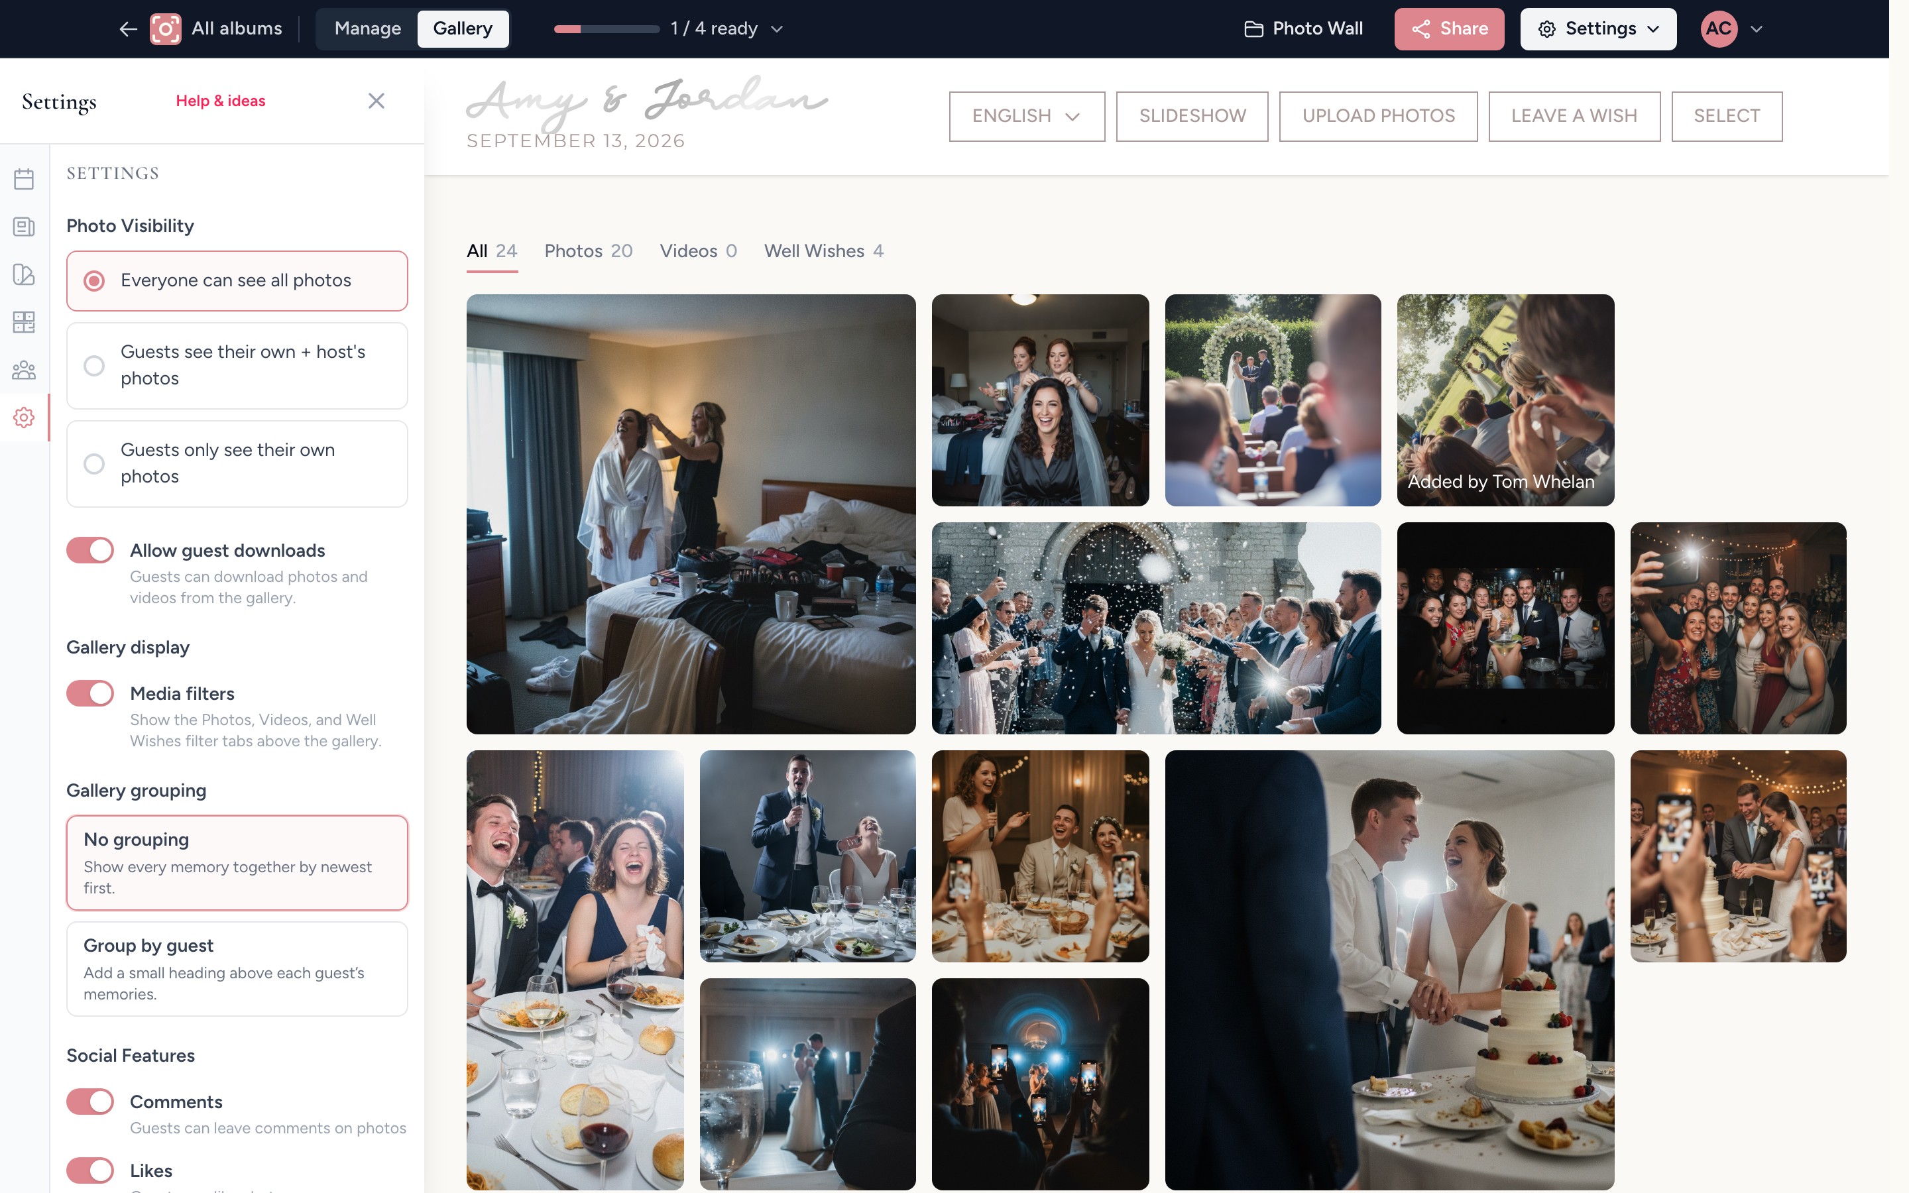This screenshot has height=1193, width=1909.
Task: Open the calendar icon in the sidebar
Action: [x=24, y=179]
